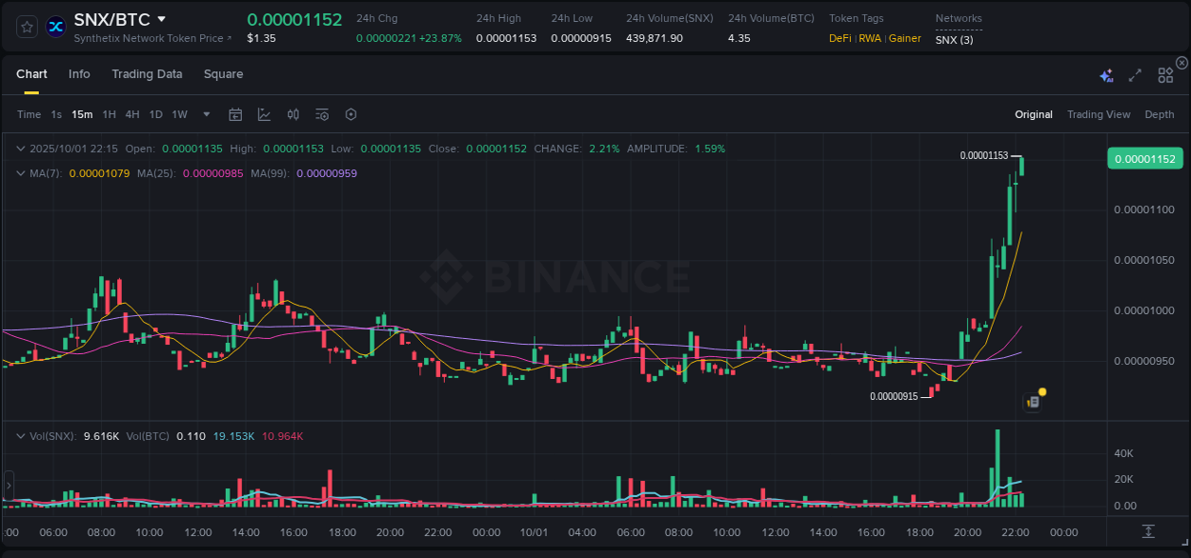Expand the chart to fullscreen

click(1134, 74)
